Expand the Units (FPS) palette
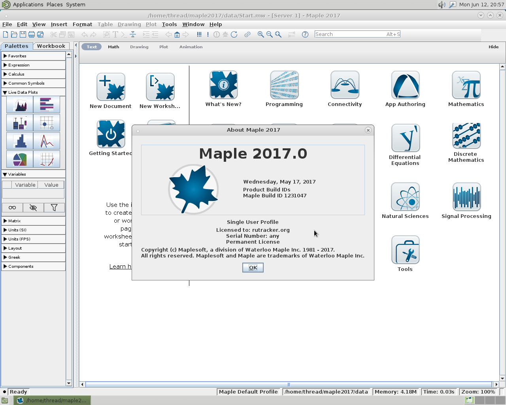 (x=34, y=239)
